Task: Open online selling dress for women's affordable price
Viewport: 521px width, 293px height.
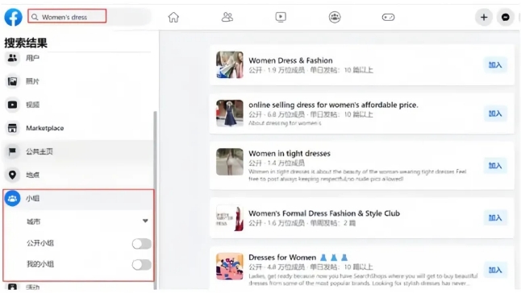Action: click(333, 105)
